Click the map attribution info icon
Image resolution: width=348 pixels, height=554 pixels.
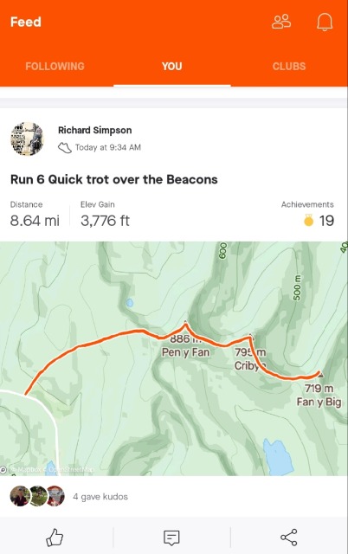click(x=3, y=469)
